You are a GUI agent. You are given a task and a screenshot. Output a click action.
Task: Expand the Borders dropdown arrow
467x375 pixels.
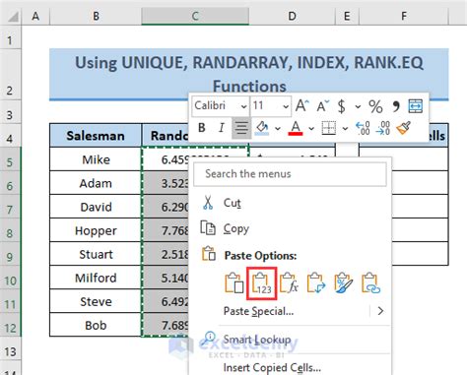tap(345, 128)
